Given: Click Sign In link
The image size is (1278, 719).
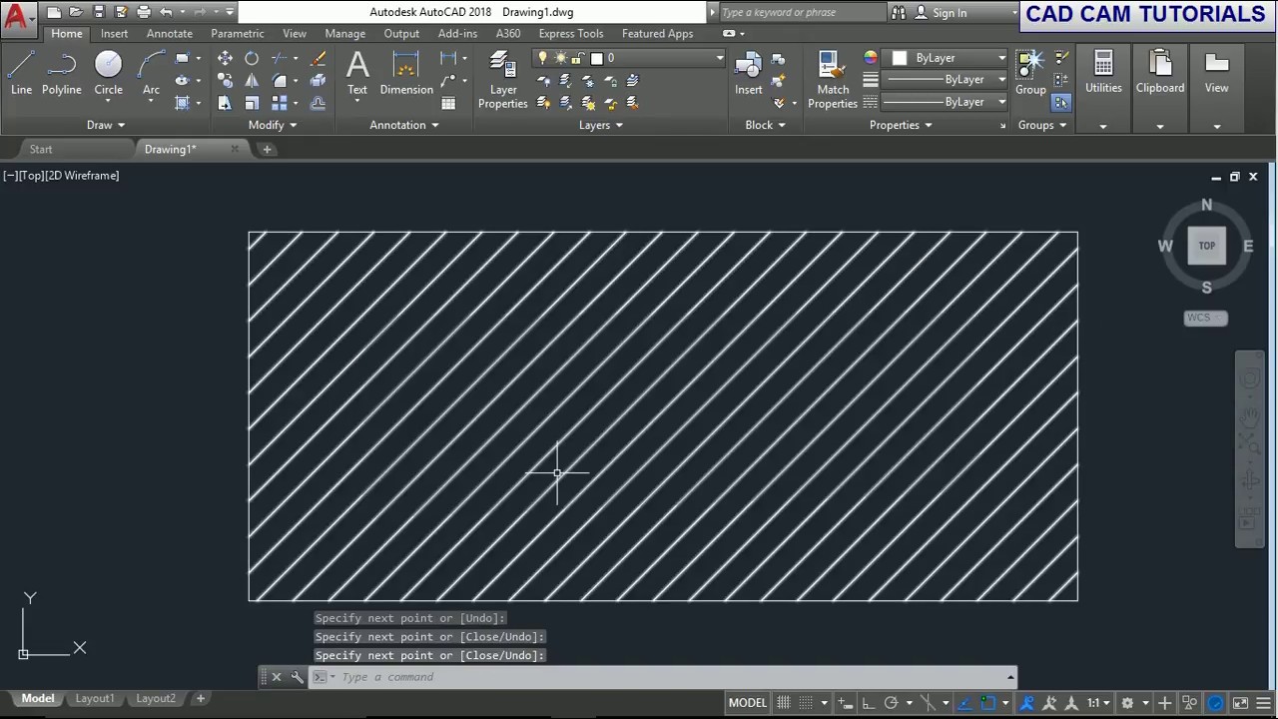Looking at the screenshot, I should tap(950, 13).
